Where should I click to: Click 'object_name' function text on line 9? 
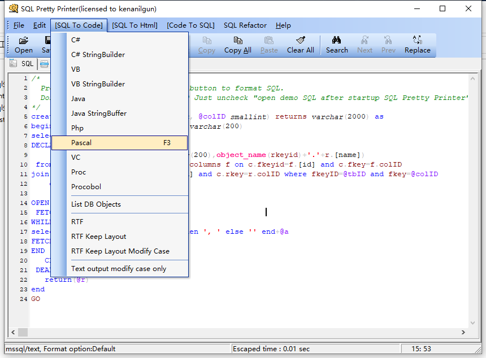tap(241, 155)
